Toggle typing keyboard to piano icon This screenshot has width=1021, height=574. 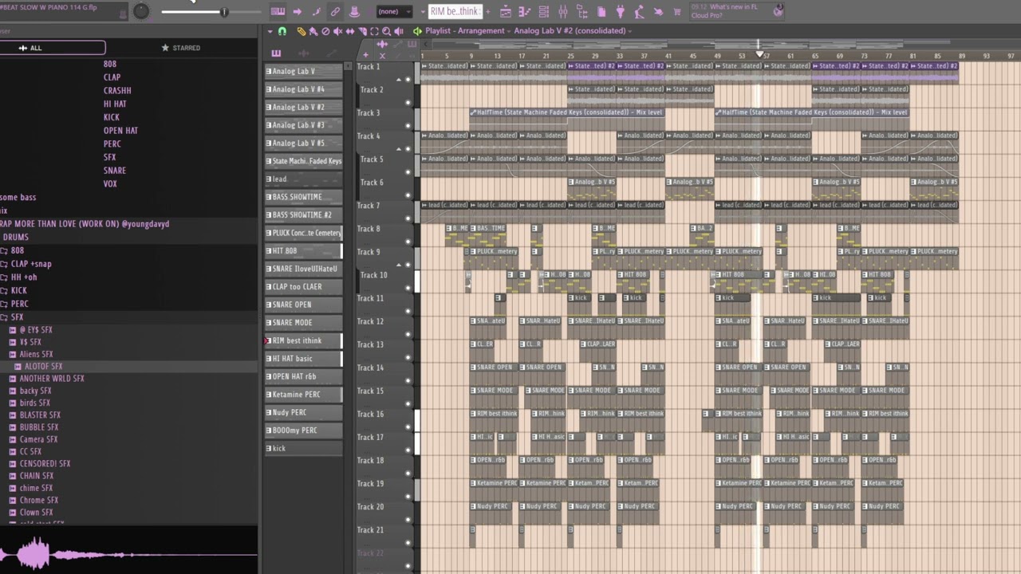click(278, 12)
